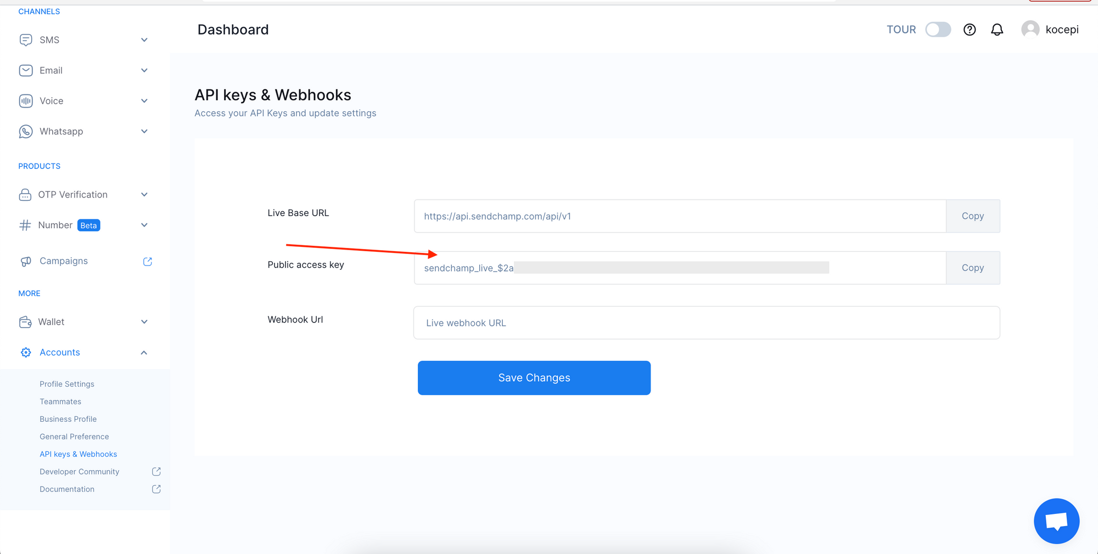Expand the SMS channel menu
The width and height of the screenshot is (1098, 554).
[x=144, y=39]
